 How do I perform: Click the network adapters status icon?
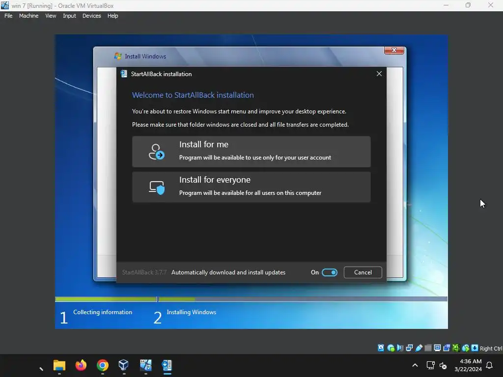409,348
